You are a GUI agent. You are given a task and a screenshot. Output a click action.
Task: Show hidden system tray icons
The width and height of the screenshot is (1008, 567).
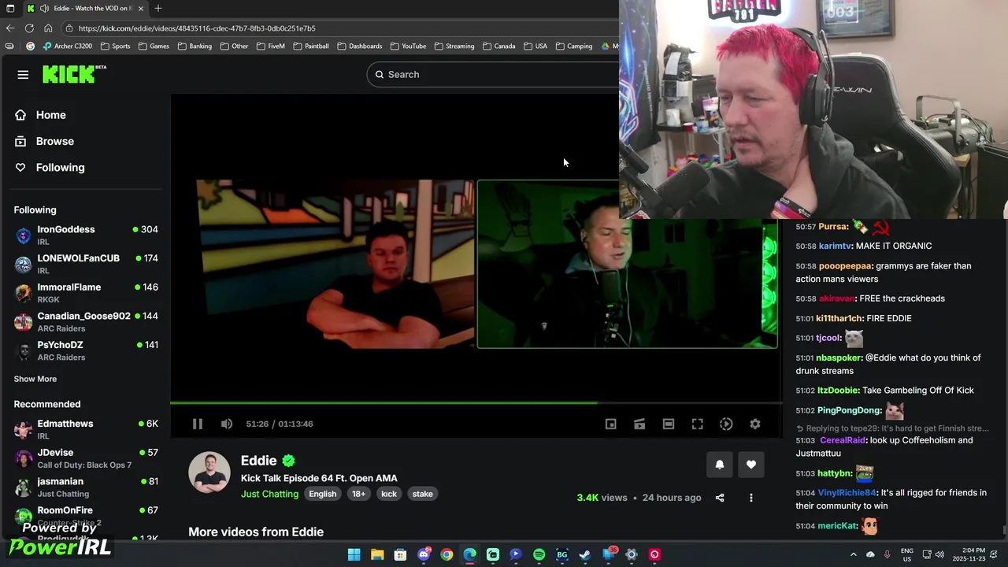pyautogui.click(x=853, y=554)
